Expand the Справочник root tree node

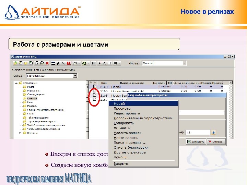tap(15, 83)
